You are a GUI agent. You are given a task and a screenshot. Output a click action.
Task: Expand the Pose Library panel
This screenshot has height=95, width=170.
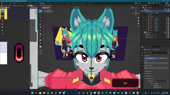coord(148,74)
